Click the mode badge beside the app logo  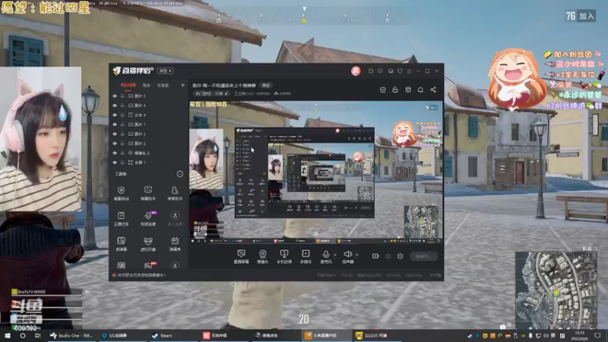point(166,71)
